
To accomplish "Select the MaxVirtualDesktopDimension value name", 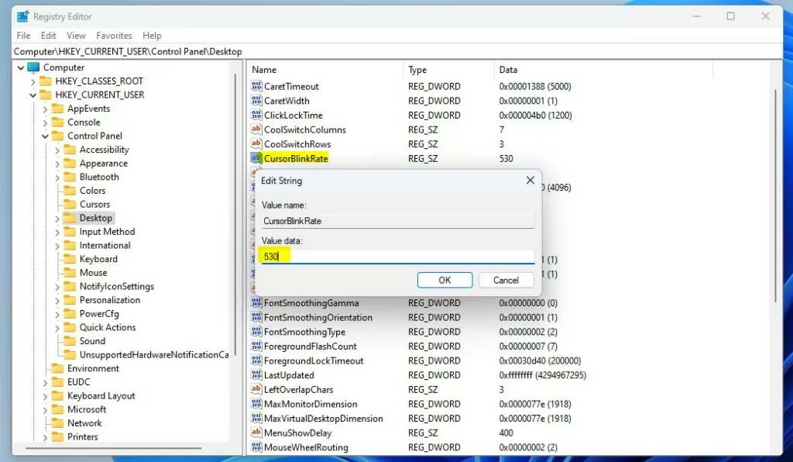I will click(324, 418).
